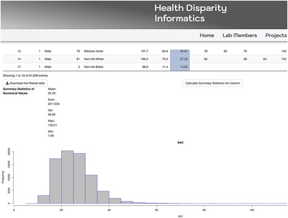
Task: Click the Non-His White ethnicity cell
Action: point(94,59)
